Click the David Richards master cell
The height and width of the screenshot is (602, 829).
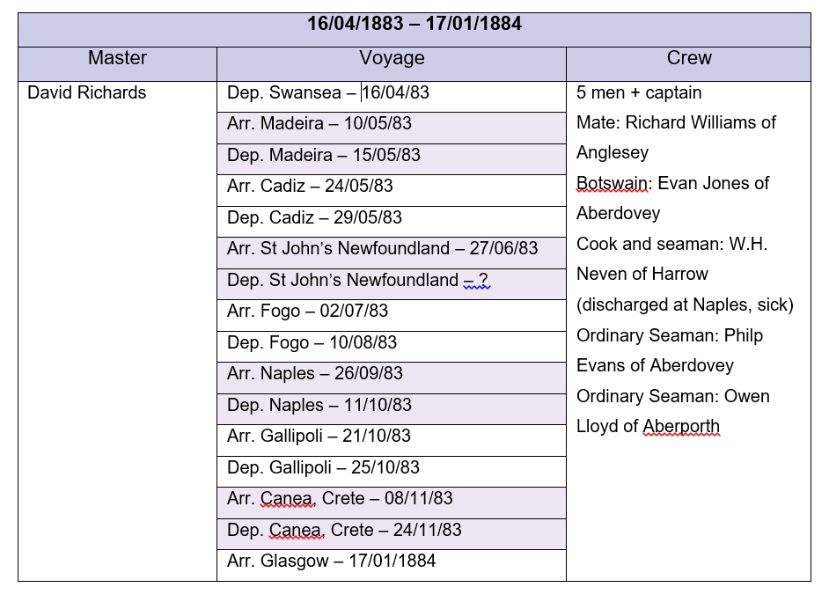click(x=87, y=92)
